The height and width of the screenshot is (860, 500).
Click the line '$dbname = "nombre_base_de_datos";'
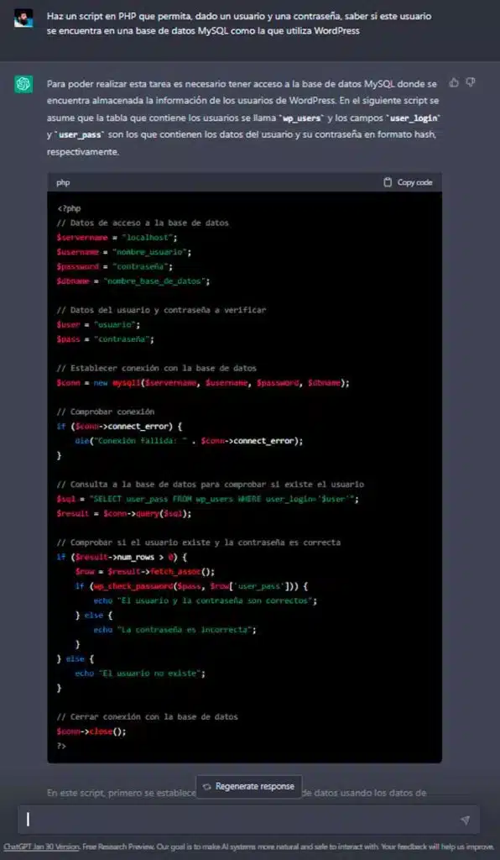(133, 281)
